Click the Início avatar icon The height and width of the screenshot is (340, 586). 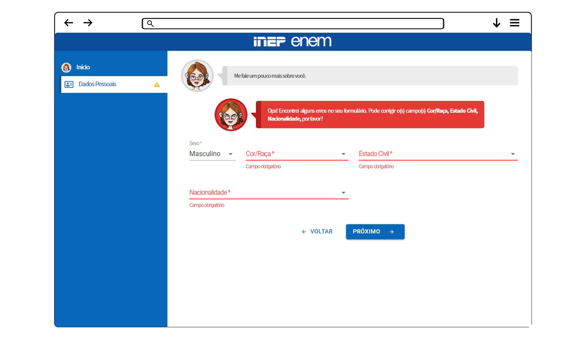pyautogui.click(x=66, y=68)
